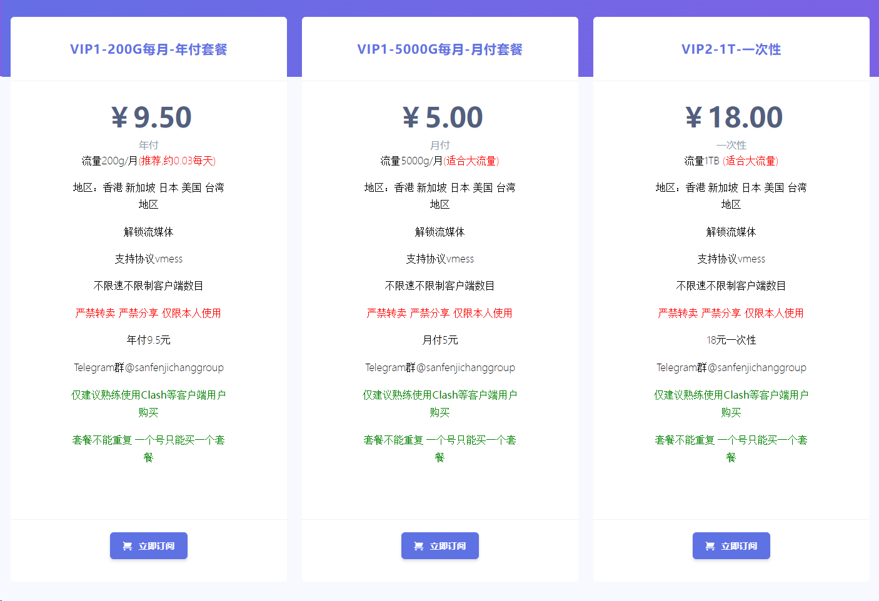Open the VIP1-200G每月-年付套餐 title
The height and width of the screenshot is (601, 879).
click(149, 49)
